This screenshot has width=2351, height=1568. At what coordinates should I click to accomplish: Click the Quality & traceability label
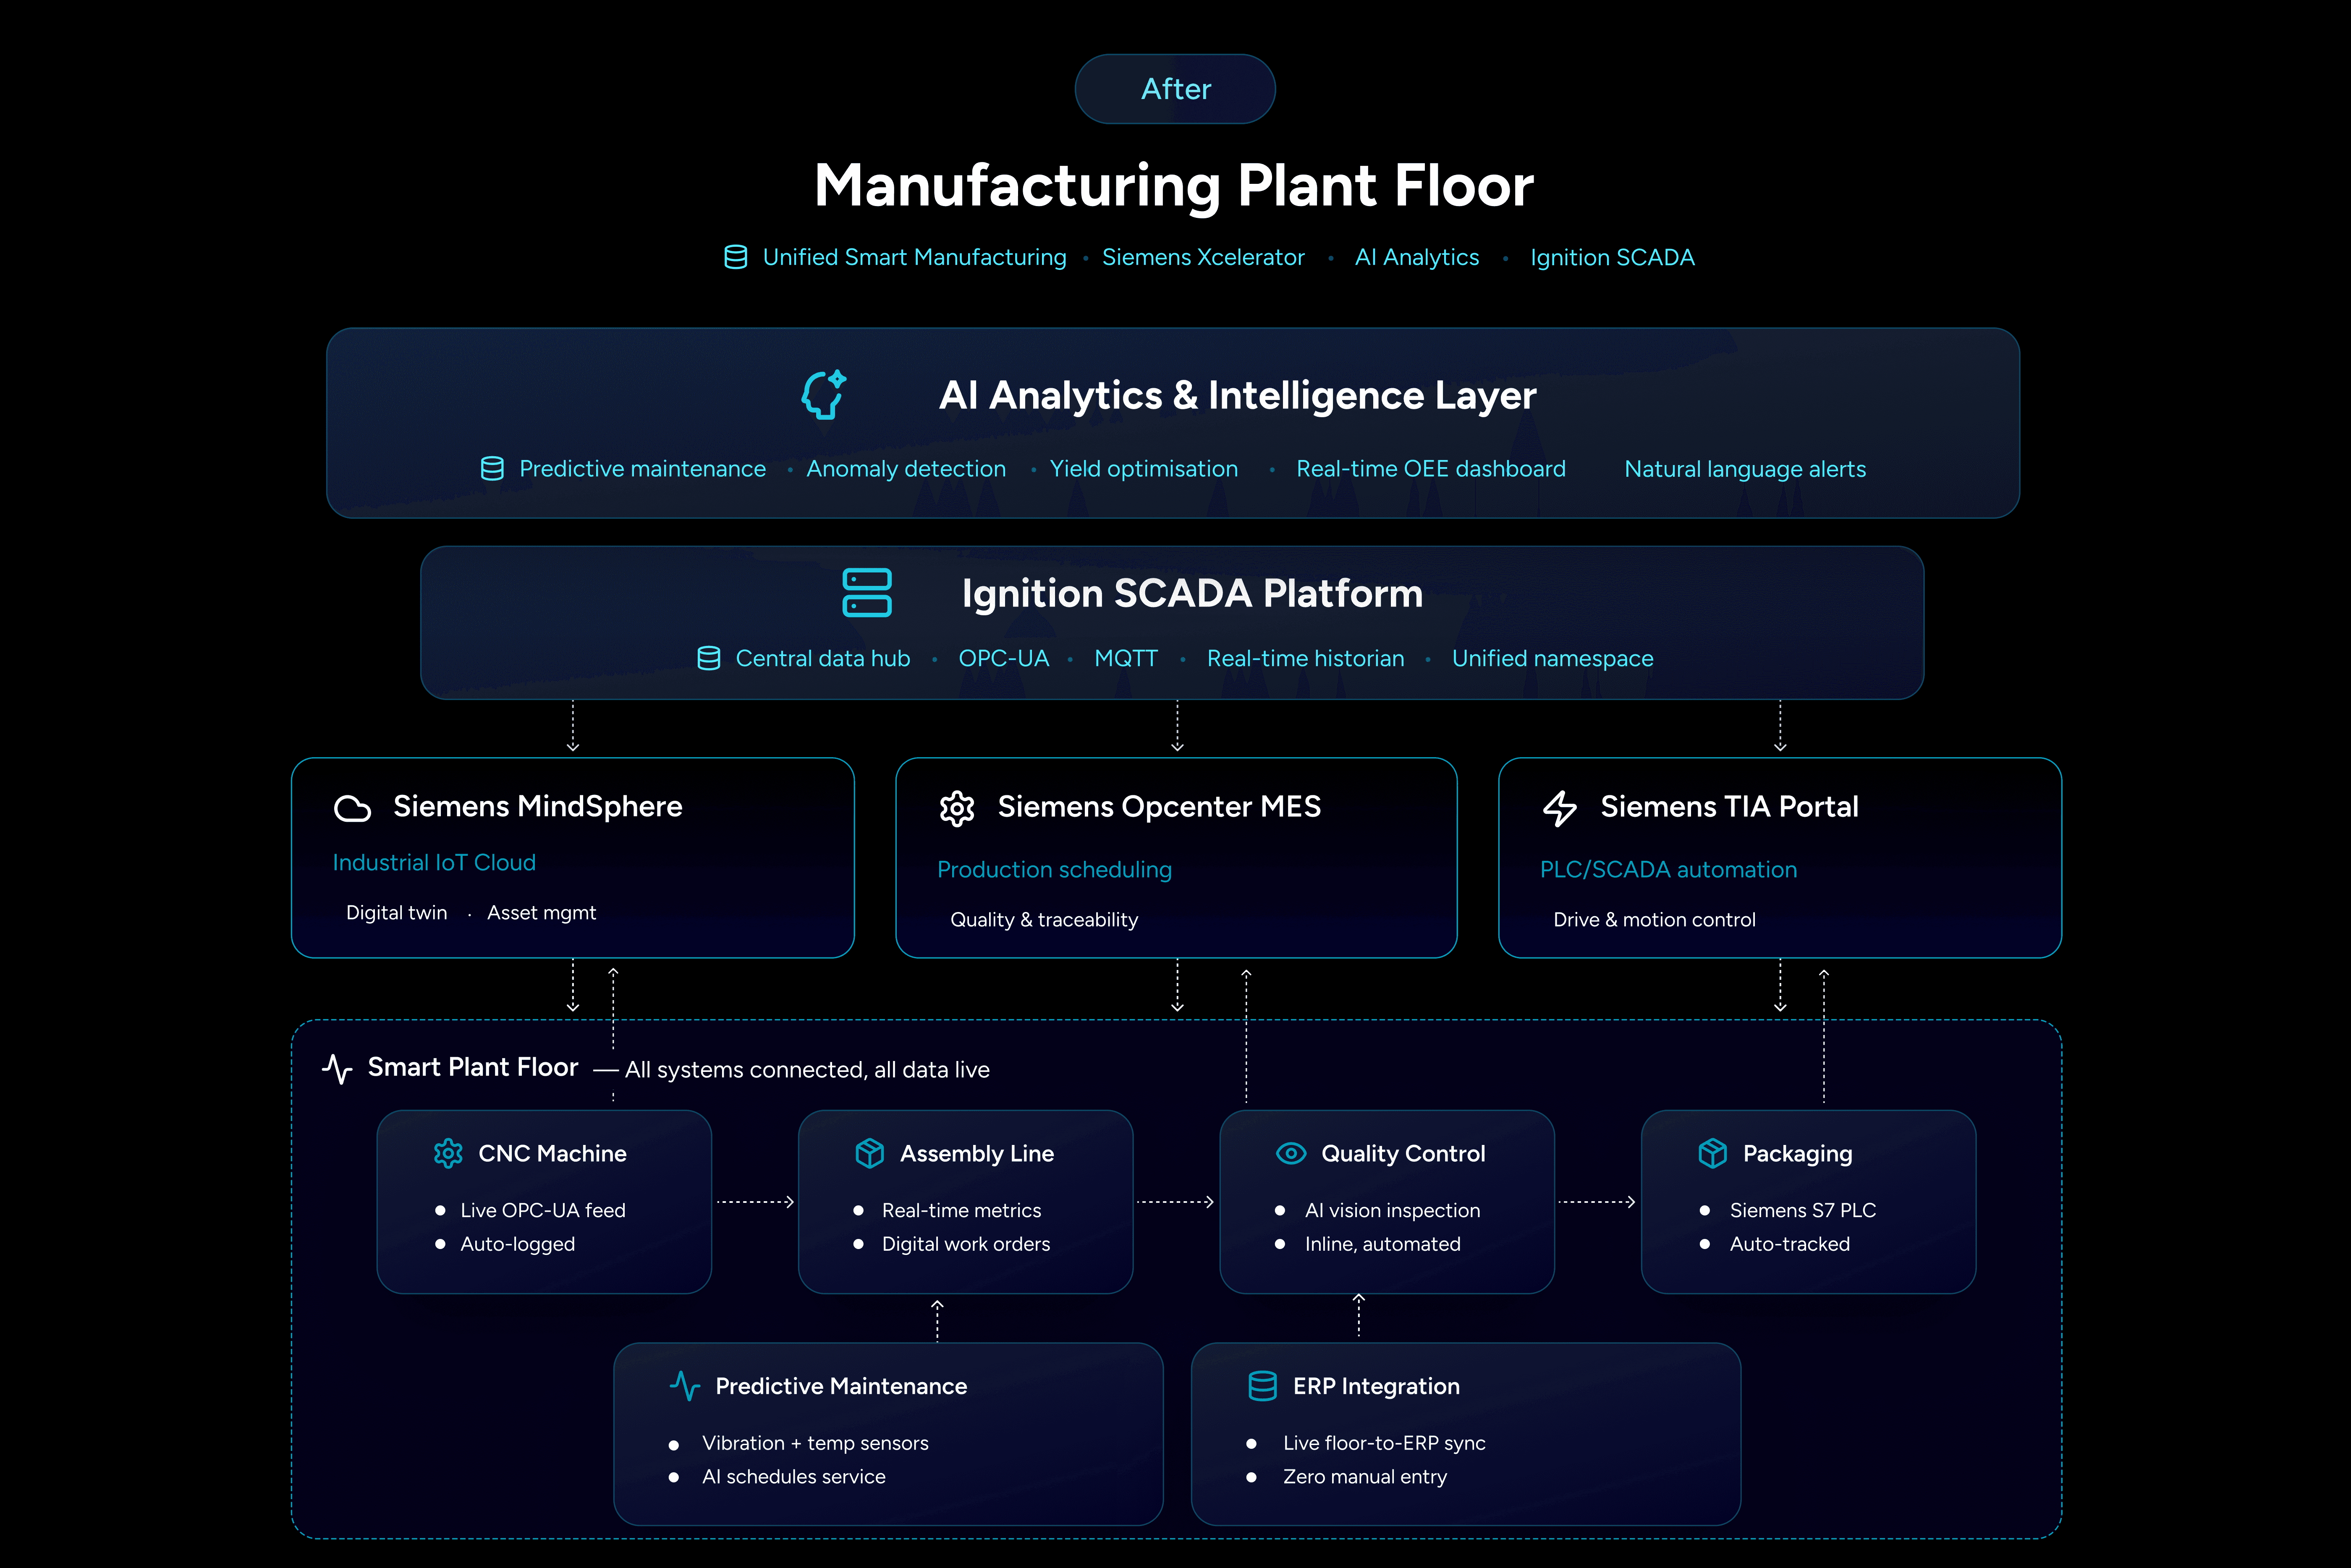[x=1044, y=919]
